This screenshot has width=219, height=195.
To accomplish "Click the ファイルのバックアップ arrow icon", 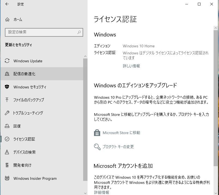I will pyautogui.click(x=7, y=100).
